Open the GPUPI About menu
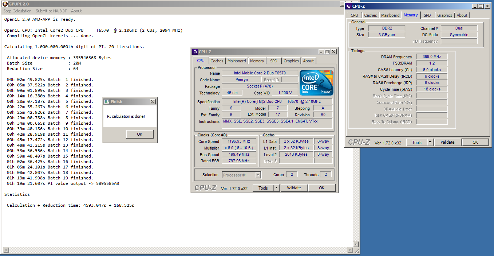Screen dimensions: 494x256 click(76, 11)
